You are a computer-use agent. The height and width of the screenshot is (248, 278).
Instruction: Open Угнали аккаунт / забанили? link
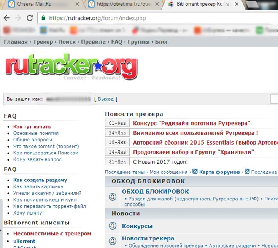(47, 193)
